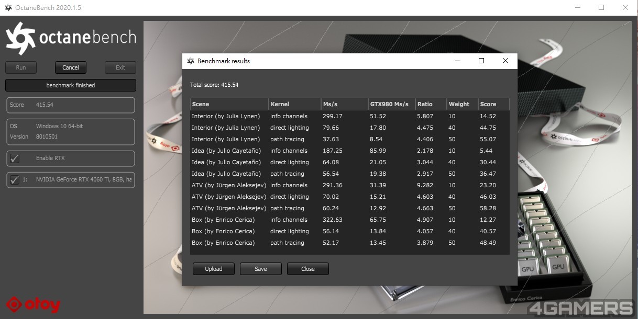Select the Interior path tracing row scene name
The height and width of the screenshot is (319, 638).
tap(226, 139)
